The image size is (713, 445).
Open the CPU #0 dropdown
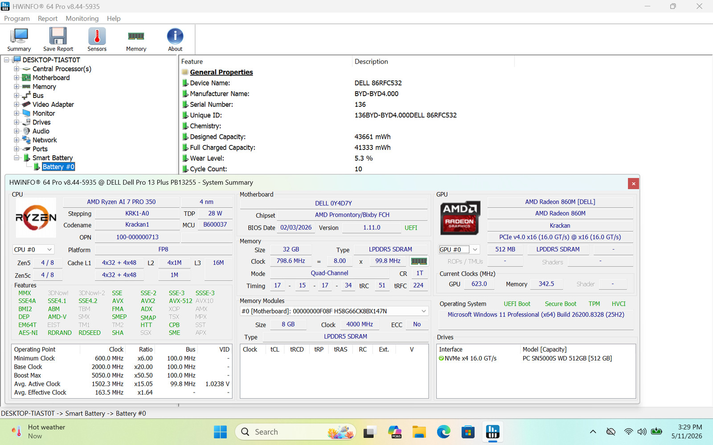click(x=33, y=250)
